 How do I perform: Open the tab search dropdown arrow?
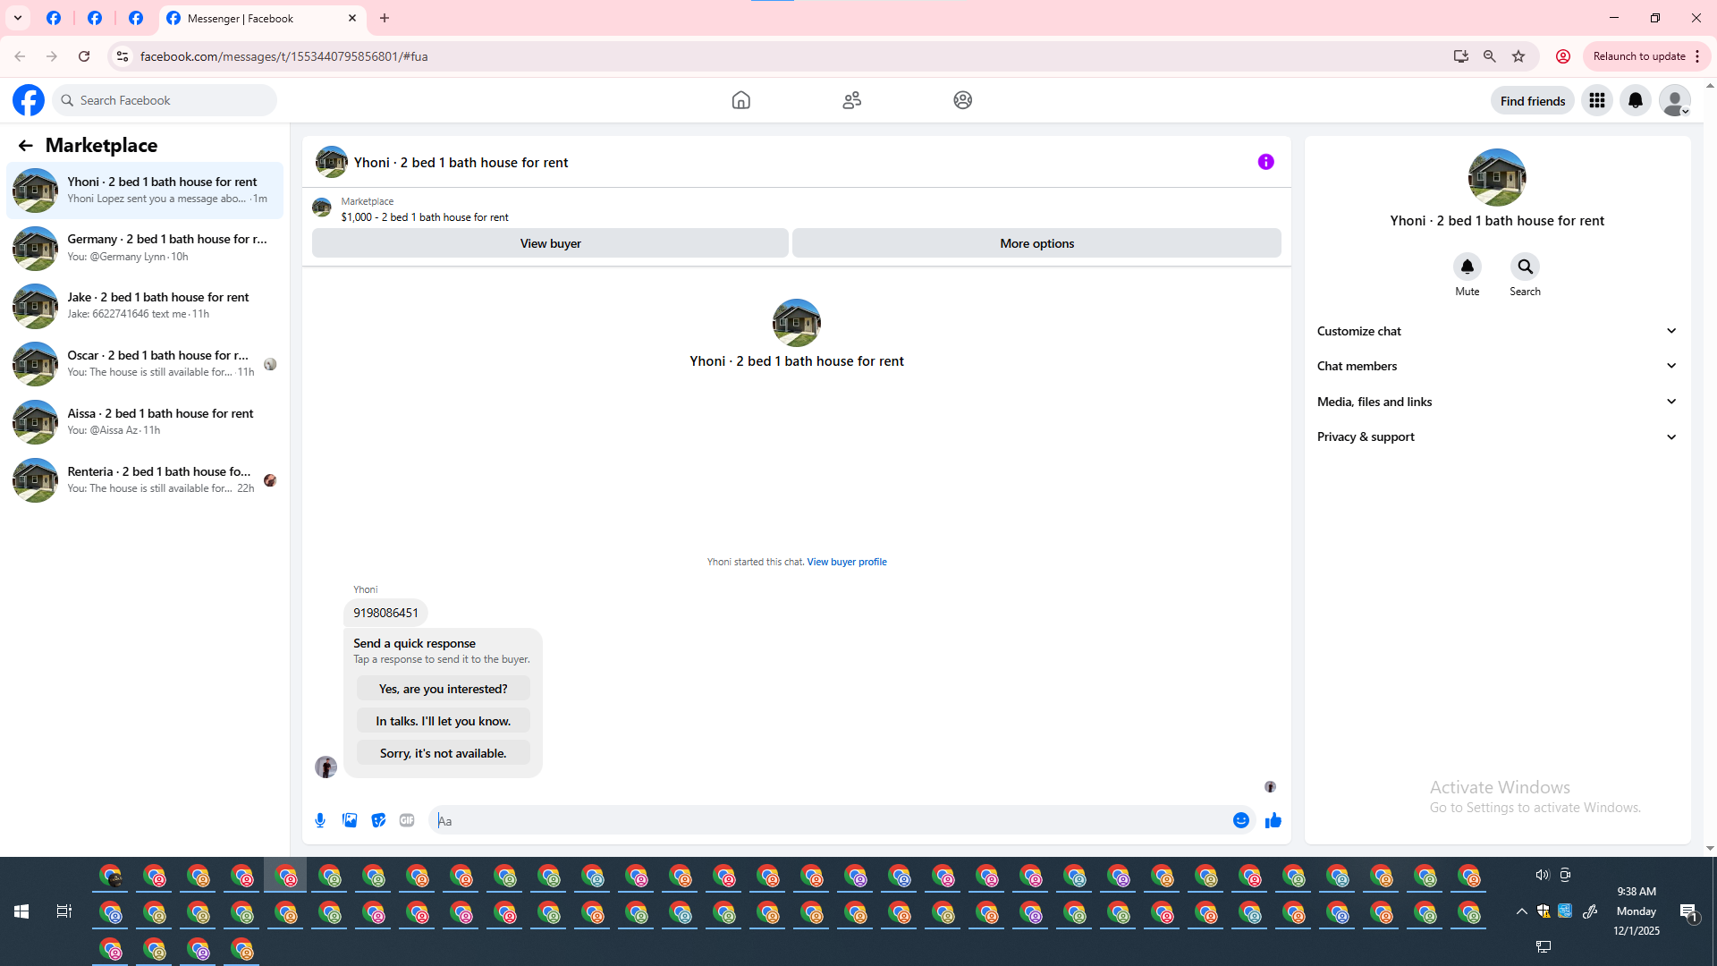18,18
